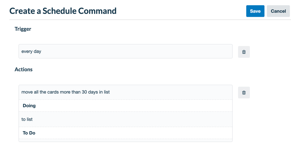The image size is (291, 149).
Task: Click the empty row below "To Do"
Action: tap(126, 140)
